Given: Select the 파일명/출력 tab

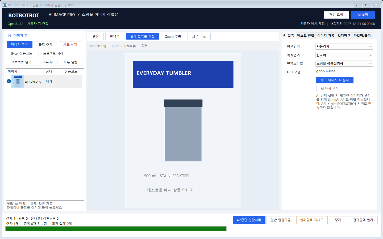Looking at the screenshot, I should tap(362, 36).
